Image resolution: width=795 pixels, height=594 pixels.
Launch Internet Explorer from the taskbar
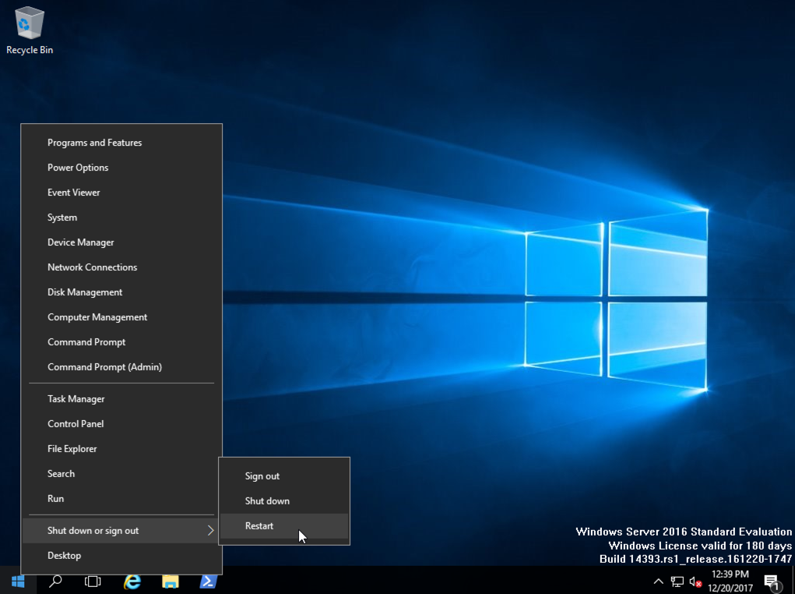(132, 582)
